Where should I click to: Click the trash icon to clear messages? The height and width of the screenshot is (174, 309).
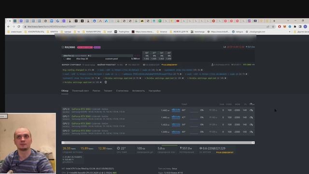pyautogui.click(x=106, y=82)
